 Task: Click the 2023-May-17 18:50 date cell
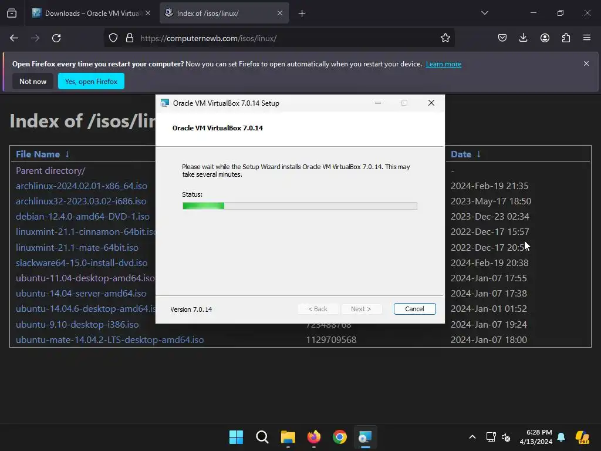491,201
